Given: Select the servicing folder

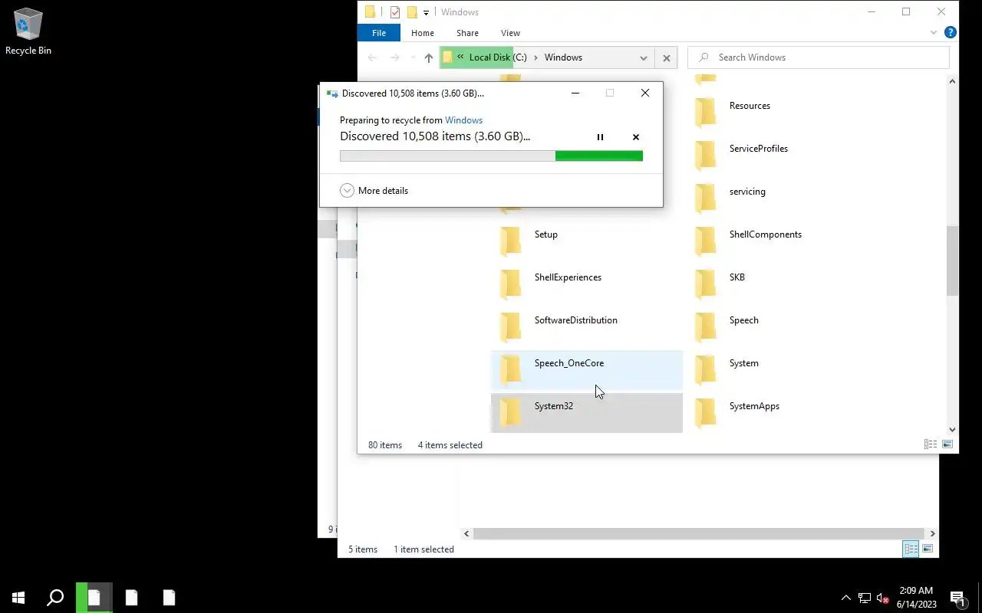Looking at the screenshot, I should (x=782, y=197).
